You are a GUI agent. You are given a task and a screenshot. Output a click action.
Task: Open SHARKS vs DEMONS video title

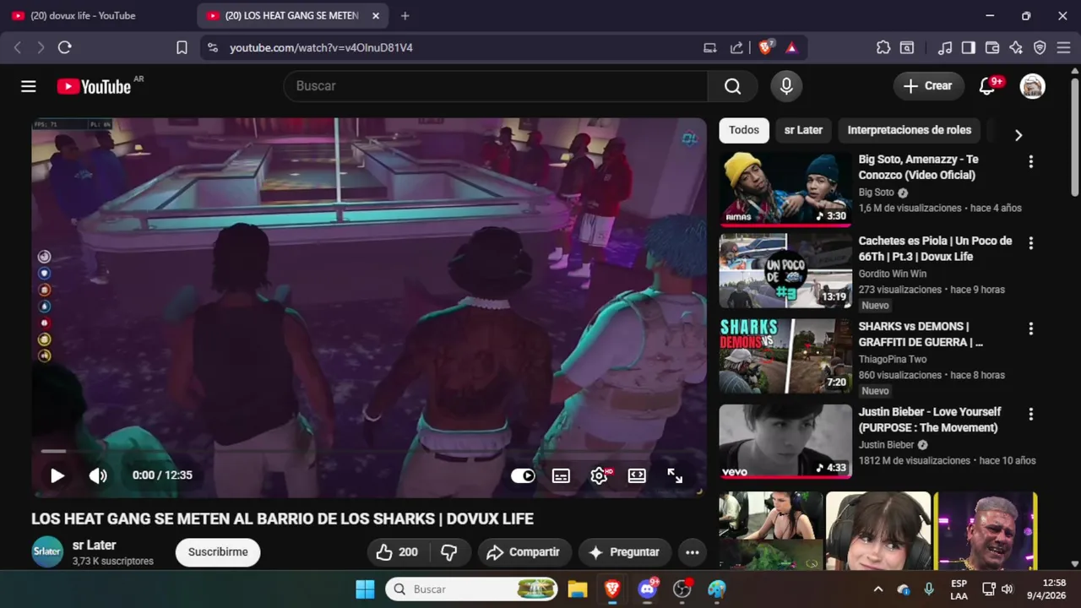pos(921,334)
